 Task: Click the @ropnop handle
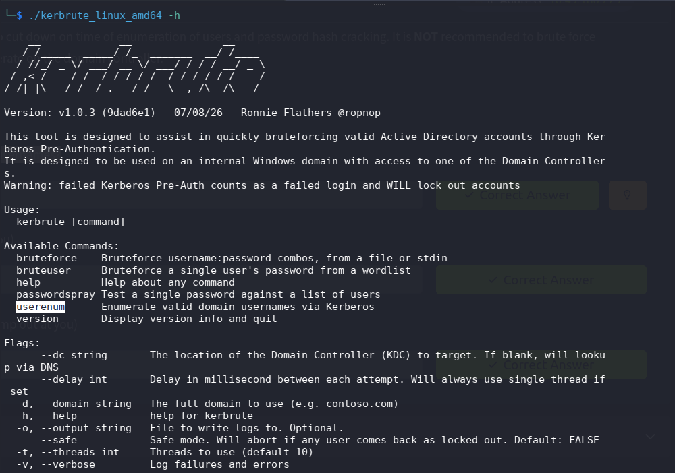359,113
